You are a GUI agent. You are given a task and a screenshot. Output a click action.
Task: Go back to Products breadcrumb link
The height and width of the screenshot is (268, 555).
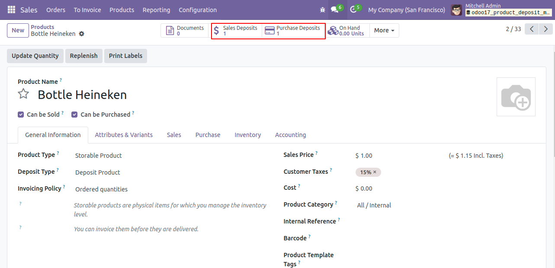(x=42, y=27)
